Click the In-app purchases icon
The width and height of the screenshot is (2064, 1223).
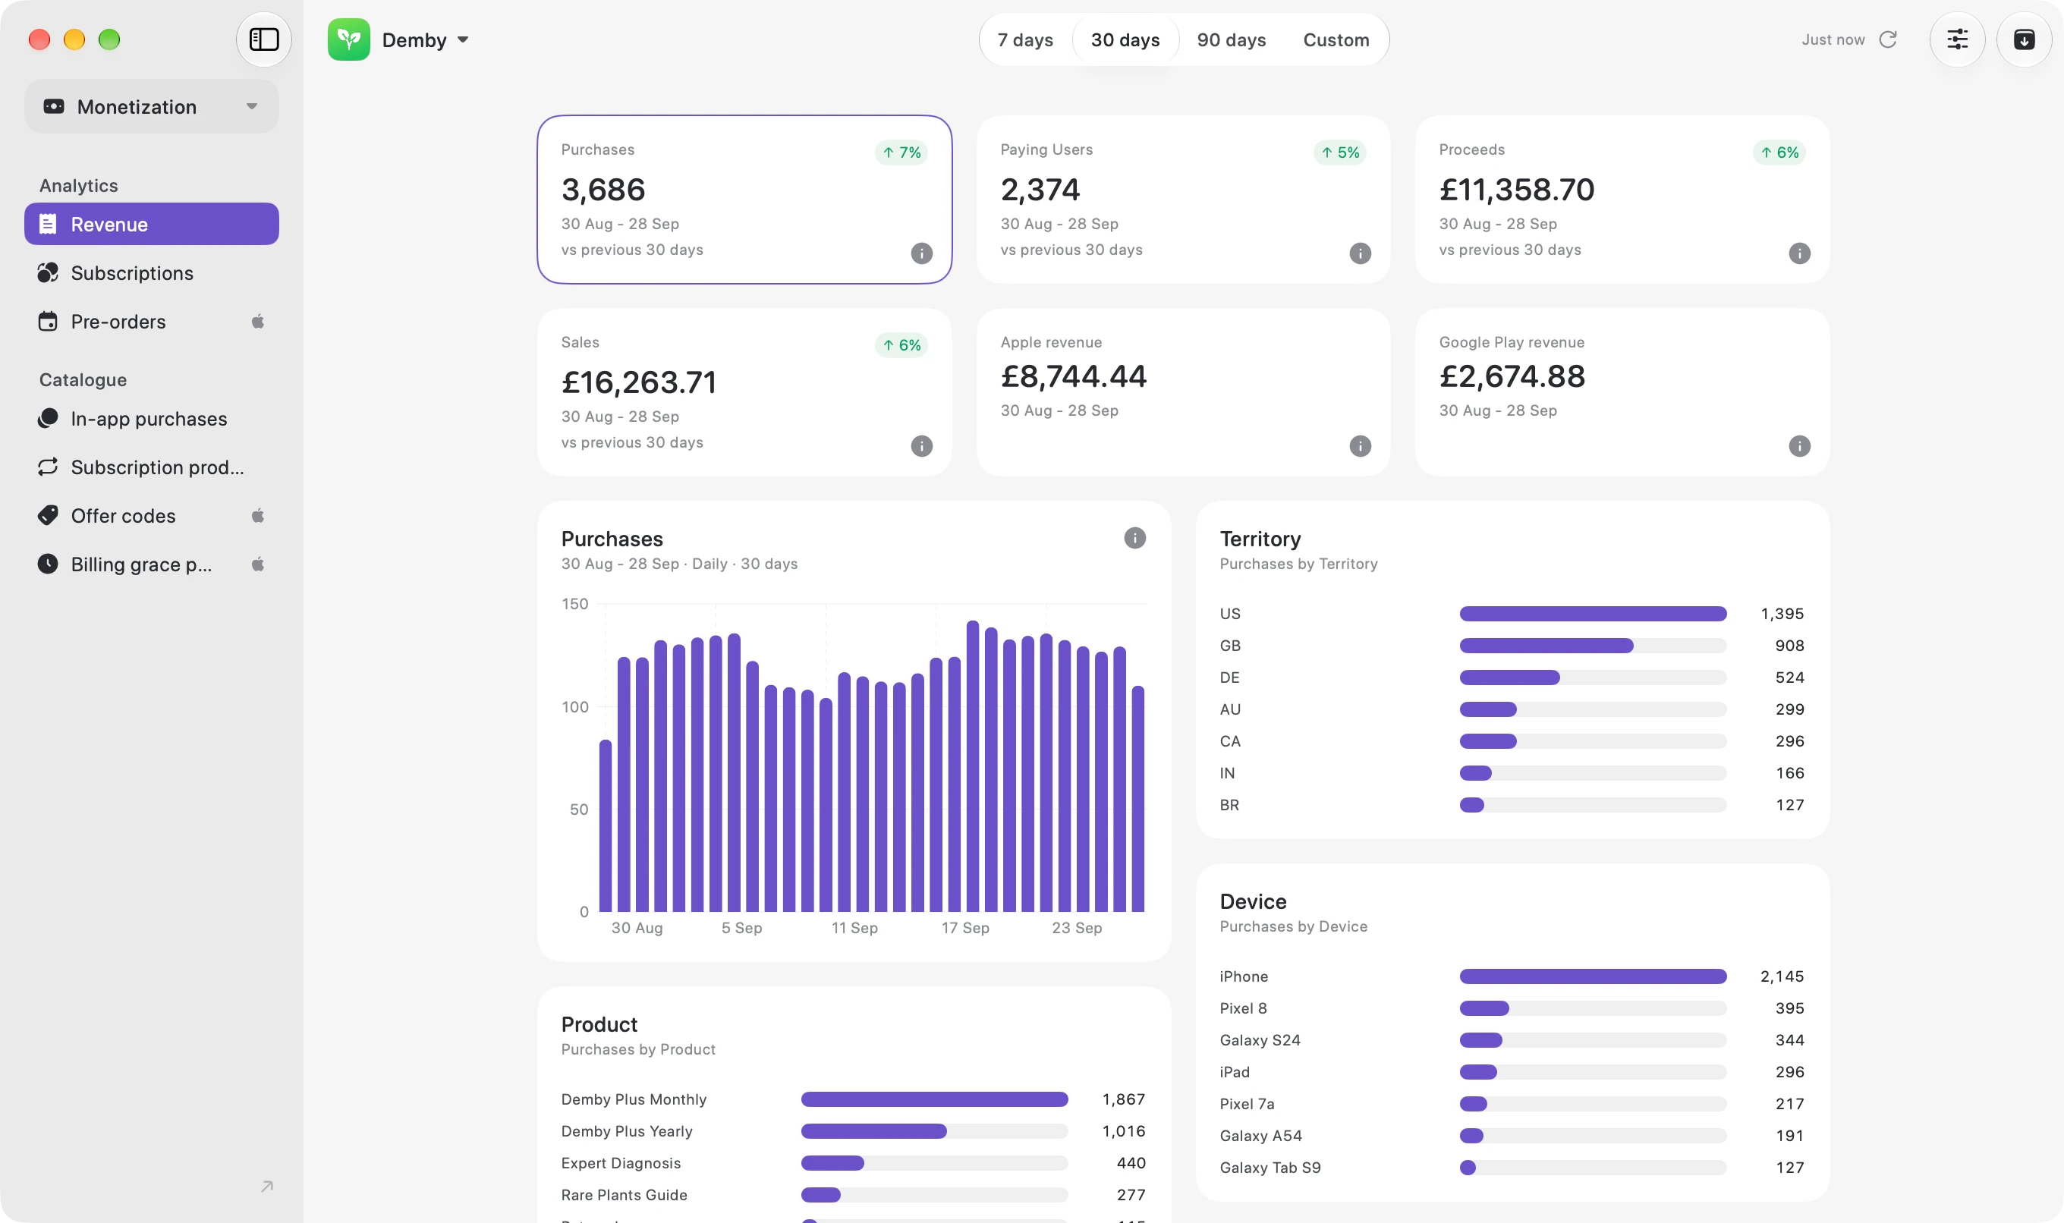(48, 419)
